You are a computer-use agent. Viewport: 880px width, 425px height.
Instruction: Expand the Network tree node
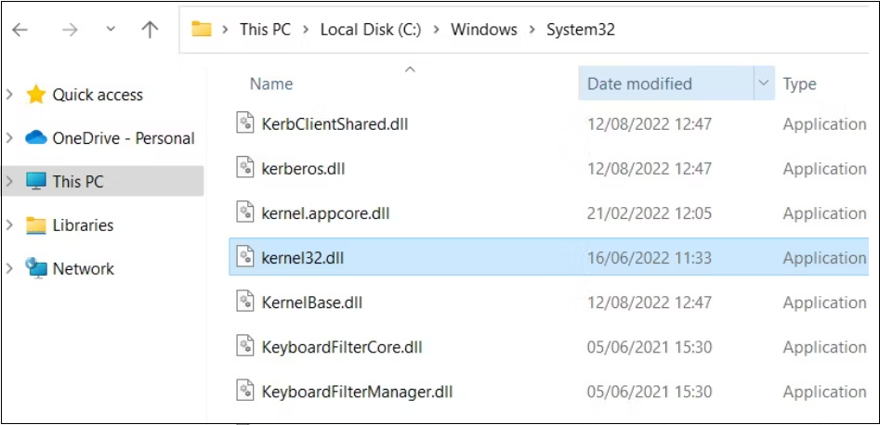(x=10, y=269)
